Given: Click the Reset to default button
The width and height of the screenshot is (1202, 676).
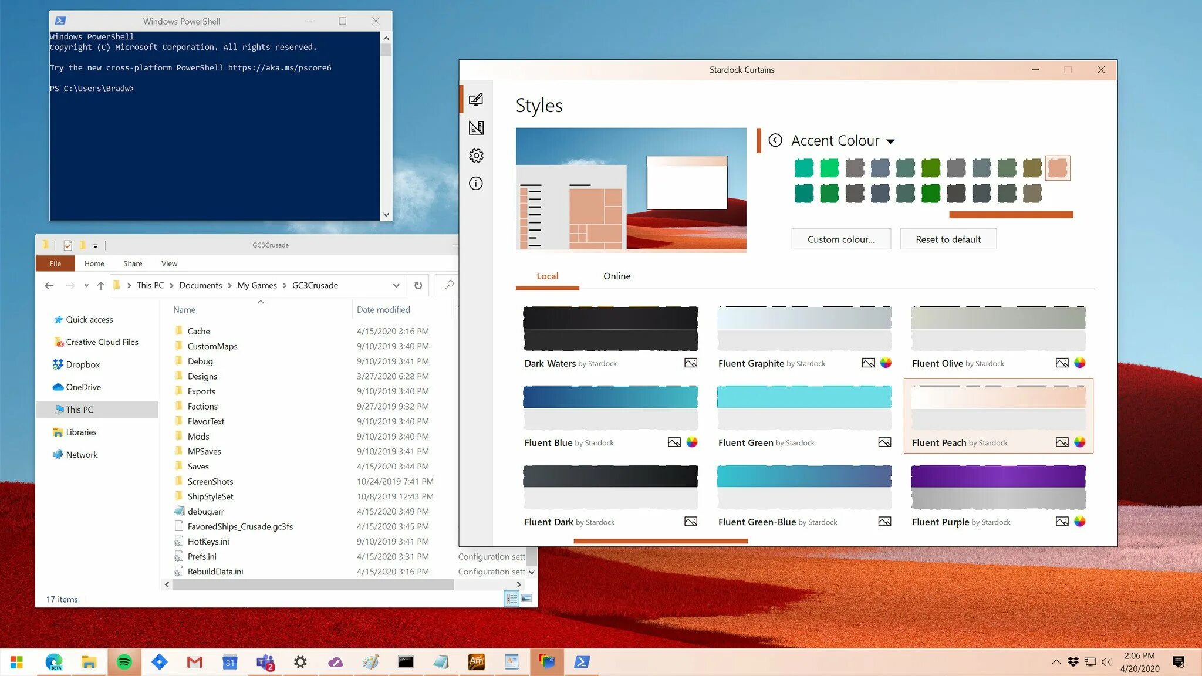Looking at the screenshot, I should pyautogui.click(x=948, y=239).
